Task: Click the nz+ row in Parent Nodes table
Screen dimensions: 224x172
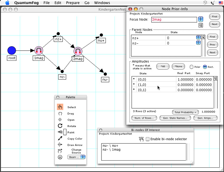Action: click(x=163, y=38)
